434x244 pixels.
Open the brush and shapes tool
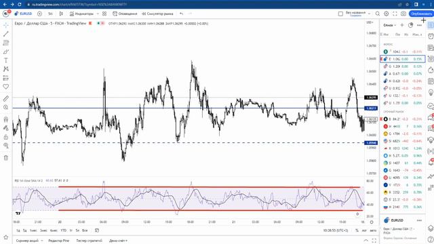click(6, 52)
